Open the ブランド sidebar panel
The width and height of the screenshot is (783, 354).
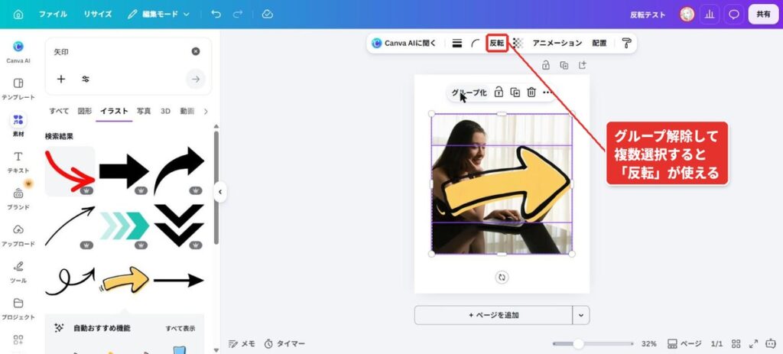[18, 199]
